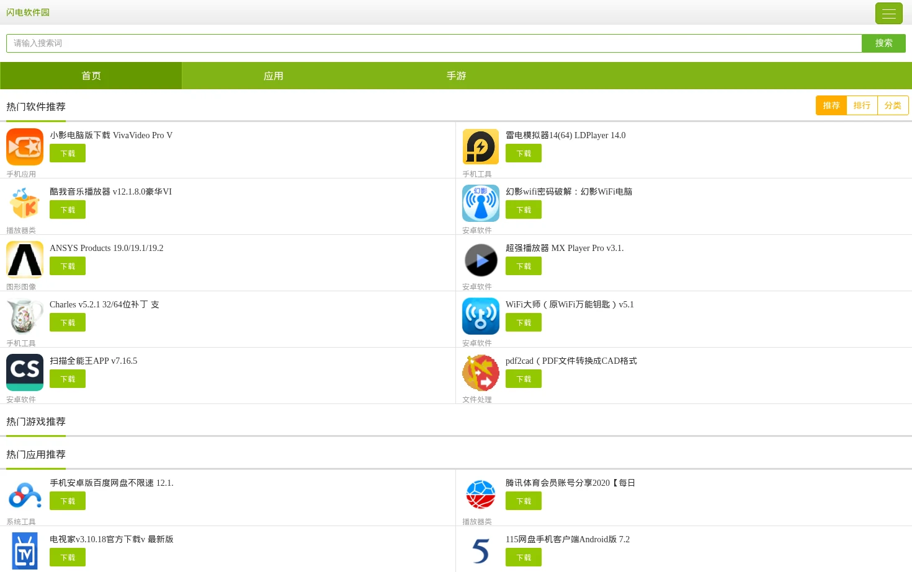The height and width of the screenshot is (572, 912).
Task: Click the Kuwo music player icon
Action: tap(25, 203)
